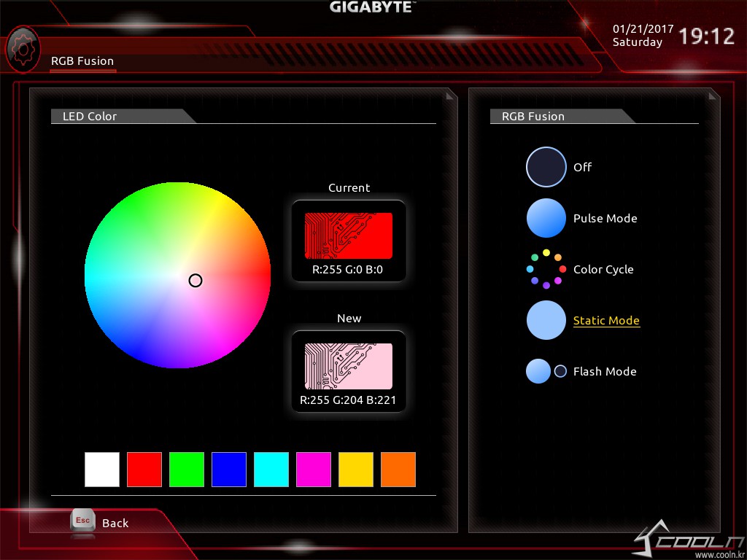Click the Current color circuit preview
Screen dimensions: 747x560
tap(349, 236)
